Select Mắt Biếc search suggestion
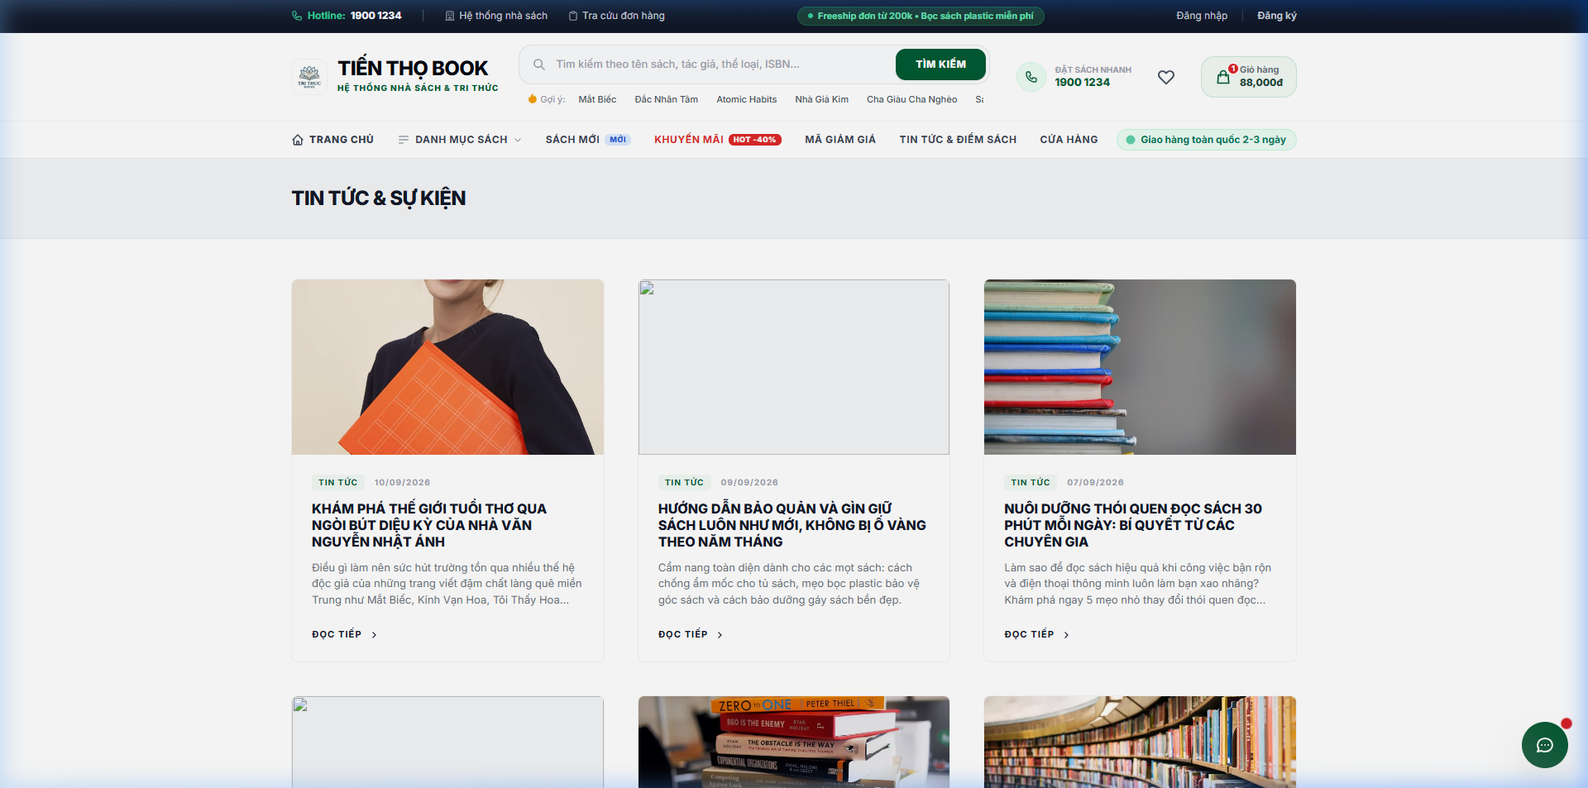The image size is (1588, 788). click(597, 99)
